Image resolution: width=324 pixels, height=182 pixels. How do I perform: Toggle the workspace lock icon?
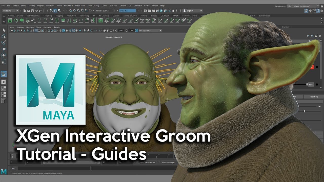click(x=321, y=6)
